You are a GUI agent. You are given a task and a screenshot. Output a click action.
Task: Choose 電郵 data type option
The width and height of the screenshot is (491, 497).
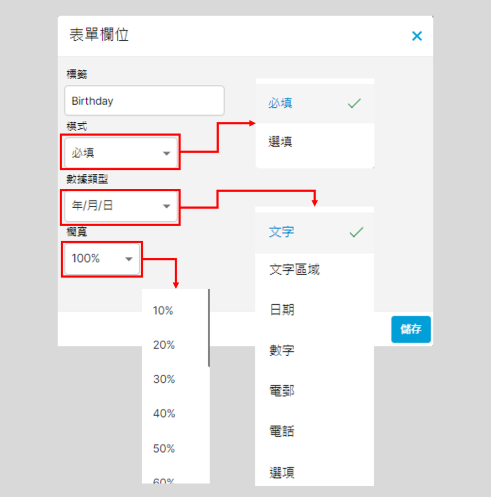click(314, 391)
